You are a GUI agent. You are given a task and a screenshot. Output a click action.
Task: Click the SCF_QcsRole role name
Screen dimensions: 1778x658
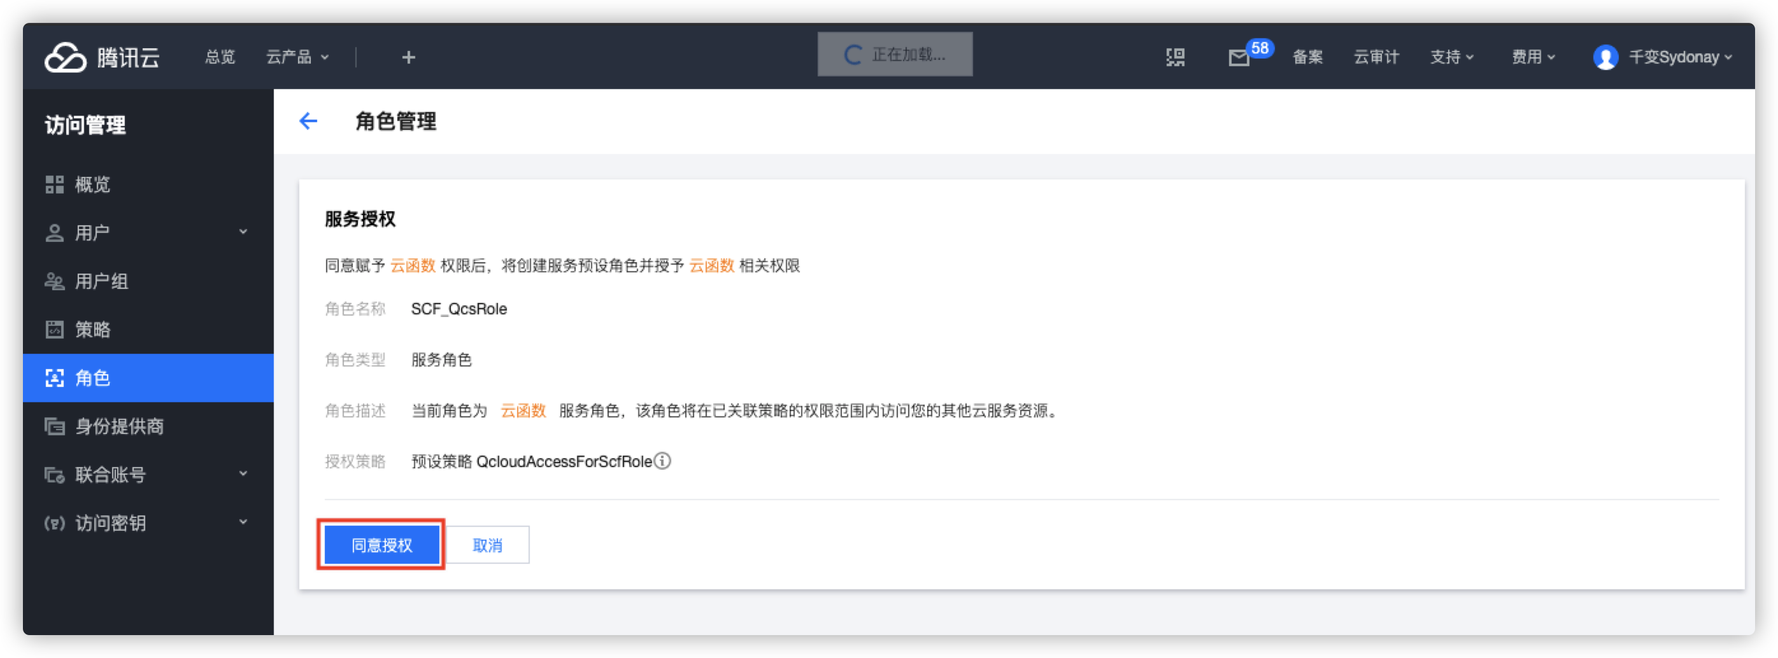pos(459,309)
